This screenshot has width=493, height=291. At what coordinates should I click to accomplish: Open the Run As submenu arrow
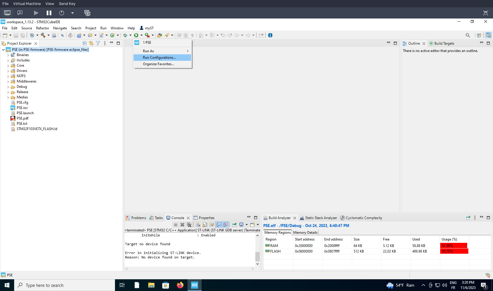click(x=188, y=51)
